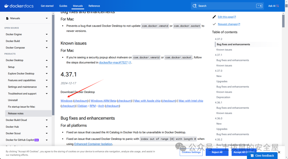The height and width of the screenshot is (159, 288).
Task: Click the Windows ARM Beta download link
Action: [x=103, y=101]
